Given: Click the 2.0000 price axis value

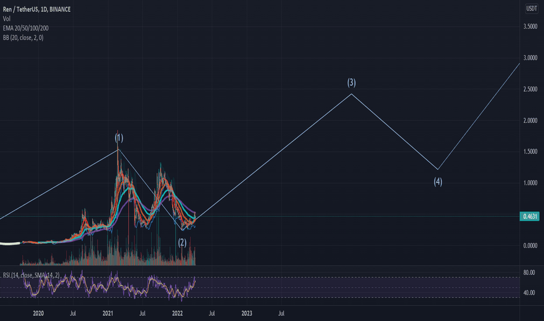Looking at the screenshot, I should 530,120.
